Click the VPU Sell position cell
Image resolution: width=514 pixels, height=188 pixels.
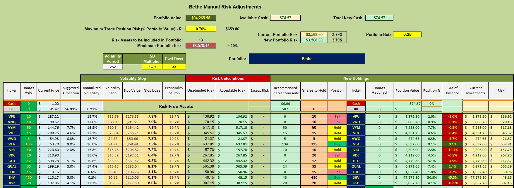[337, 116]
